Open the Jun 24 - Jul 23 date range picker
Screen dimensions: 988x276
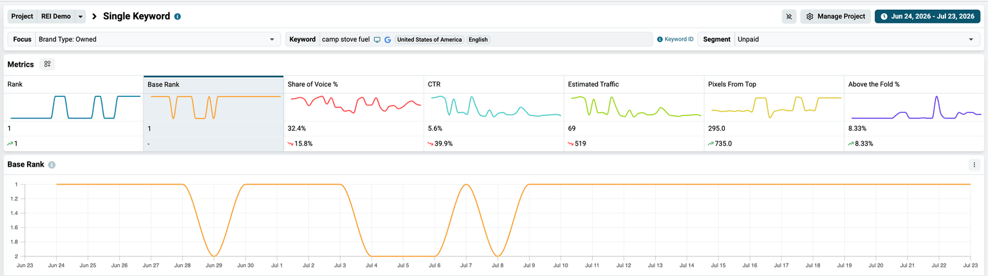coord(927,17)
